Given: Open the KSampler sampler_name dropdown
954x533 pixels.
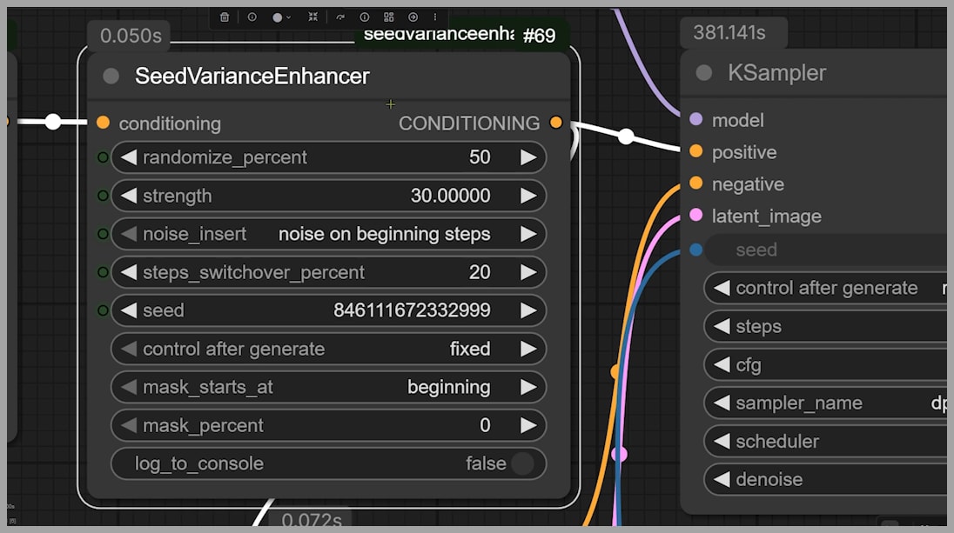Looking at the screenshot, I should click(x=827, y=403).
